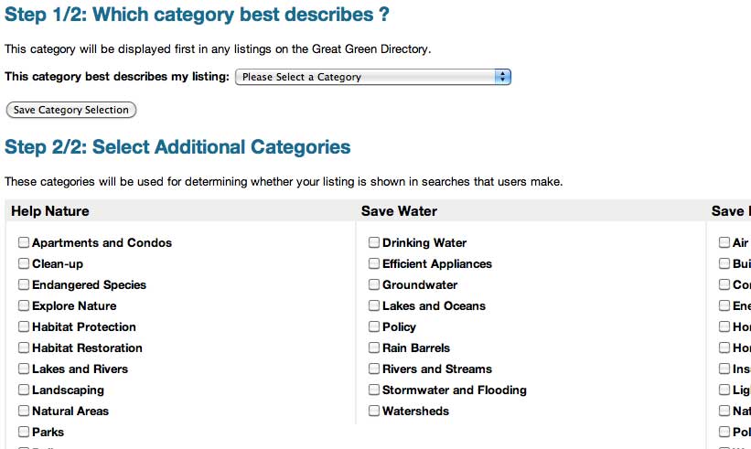Viewport: 751px width, 449px height.
Task: Check the Efficient Appliances checkbox
Action: (374, 264)
